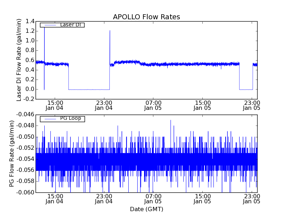Select the 'PG Loop' legend entry
The width and height of the screenshot is (286, 214).
click(x=62, y=119)
